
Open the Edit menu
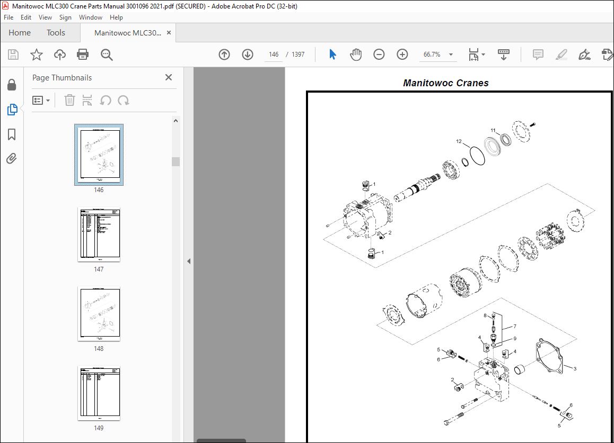26,17
